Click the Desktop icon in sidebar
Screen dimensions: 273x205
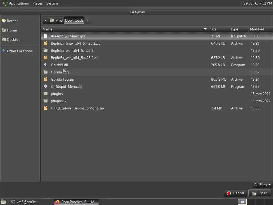(x=4, y=40)
